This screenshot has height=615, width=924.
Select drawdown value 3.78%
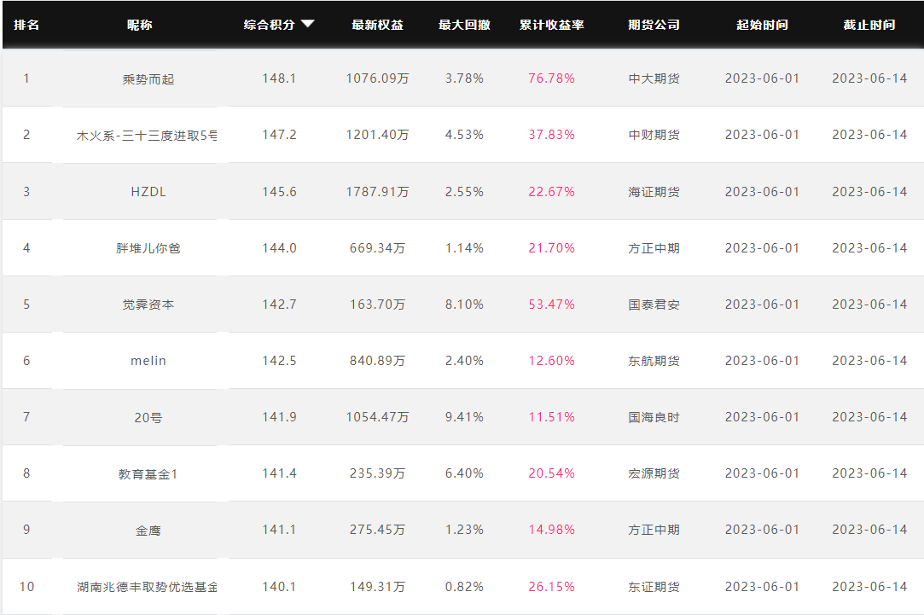click(464, 78)
